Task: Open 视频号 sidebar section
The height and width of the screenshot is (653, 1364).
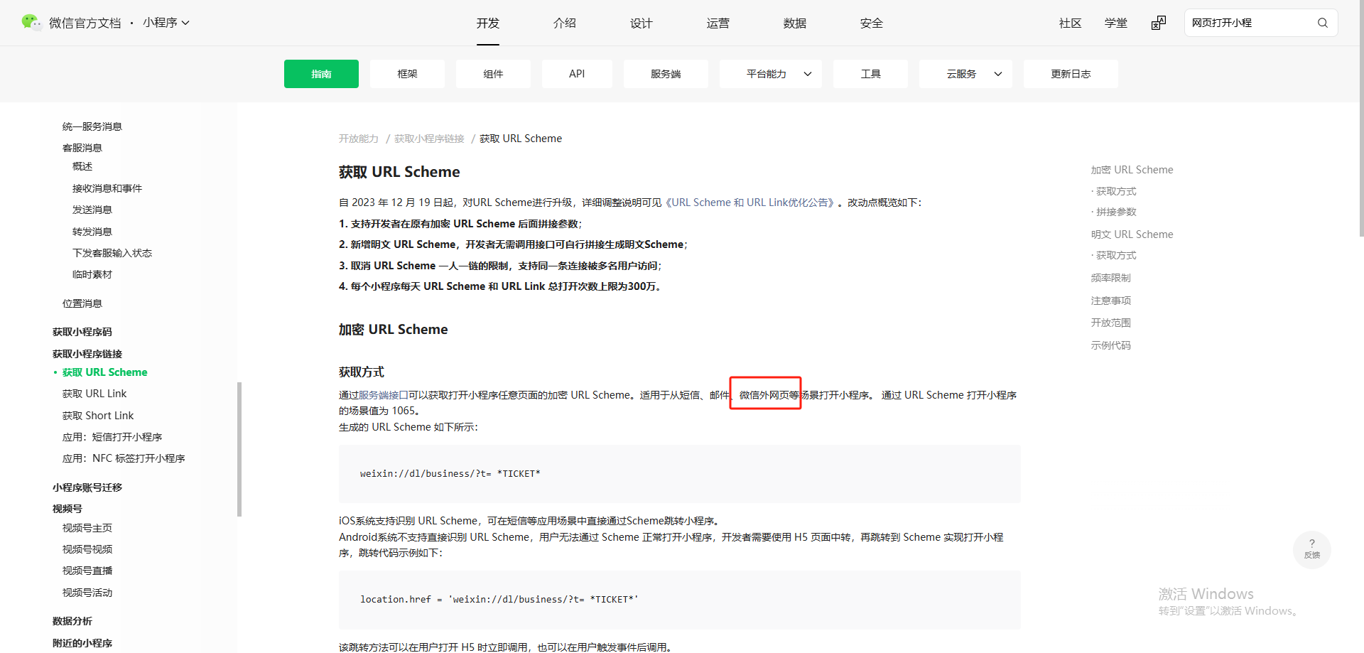Action: [x=67, y=509]
